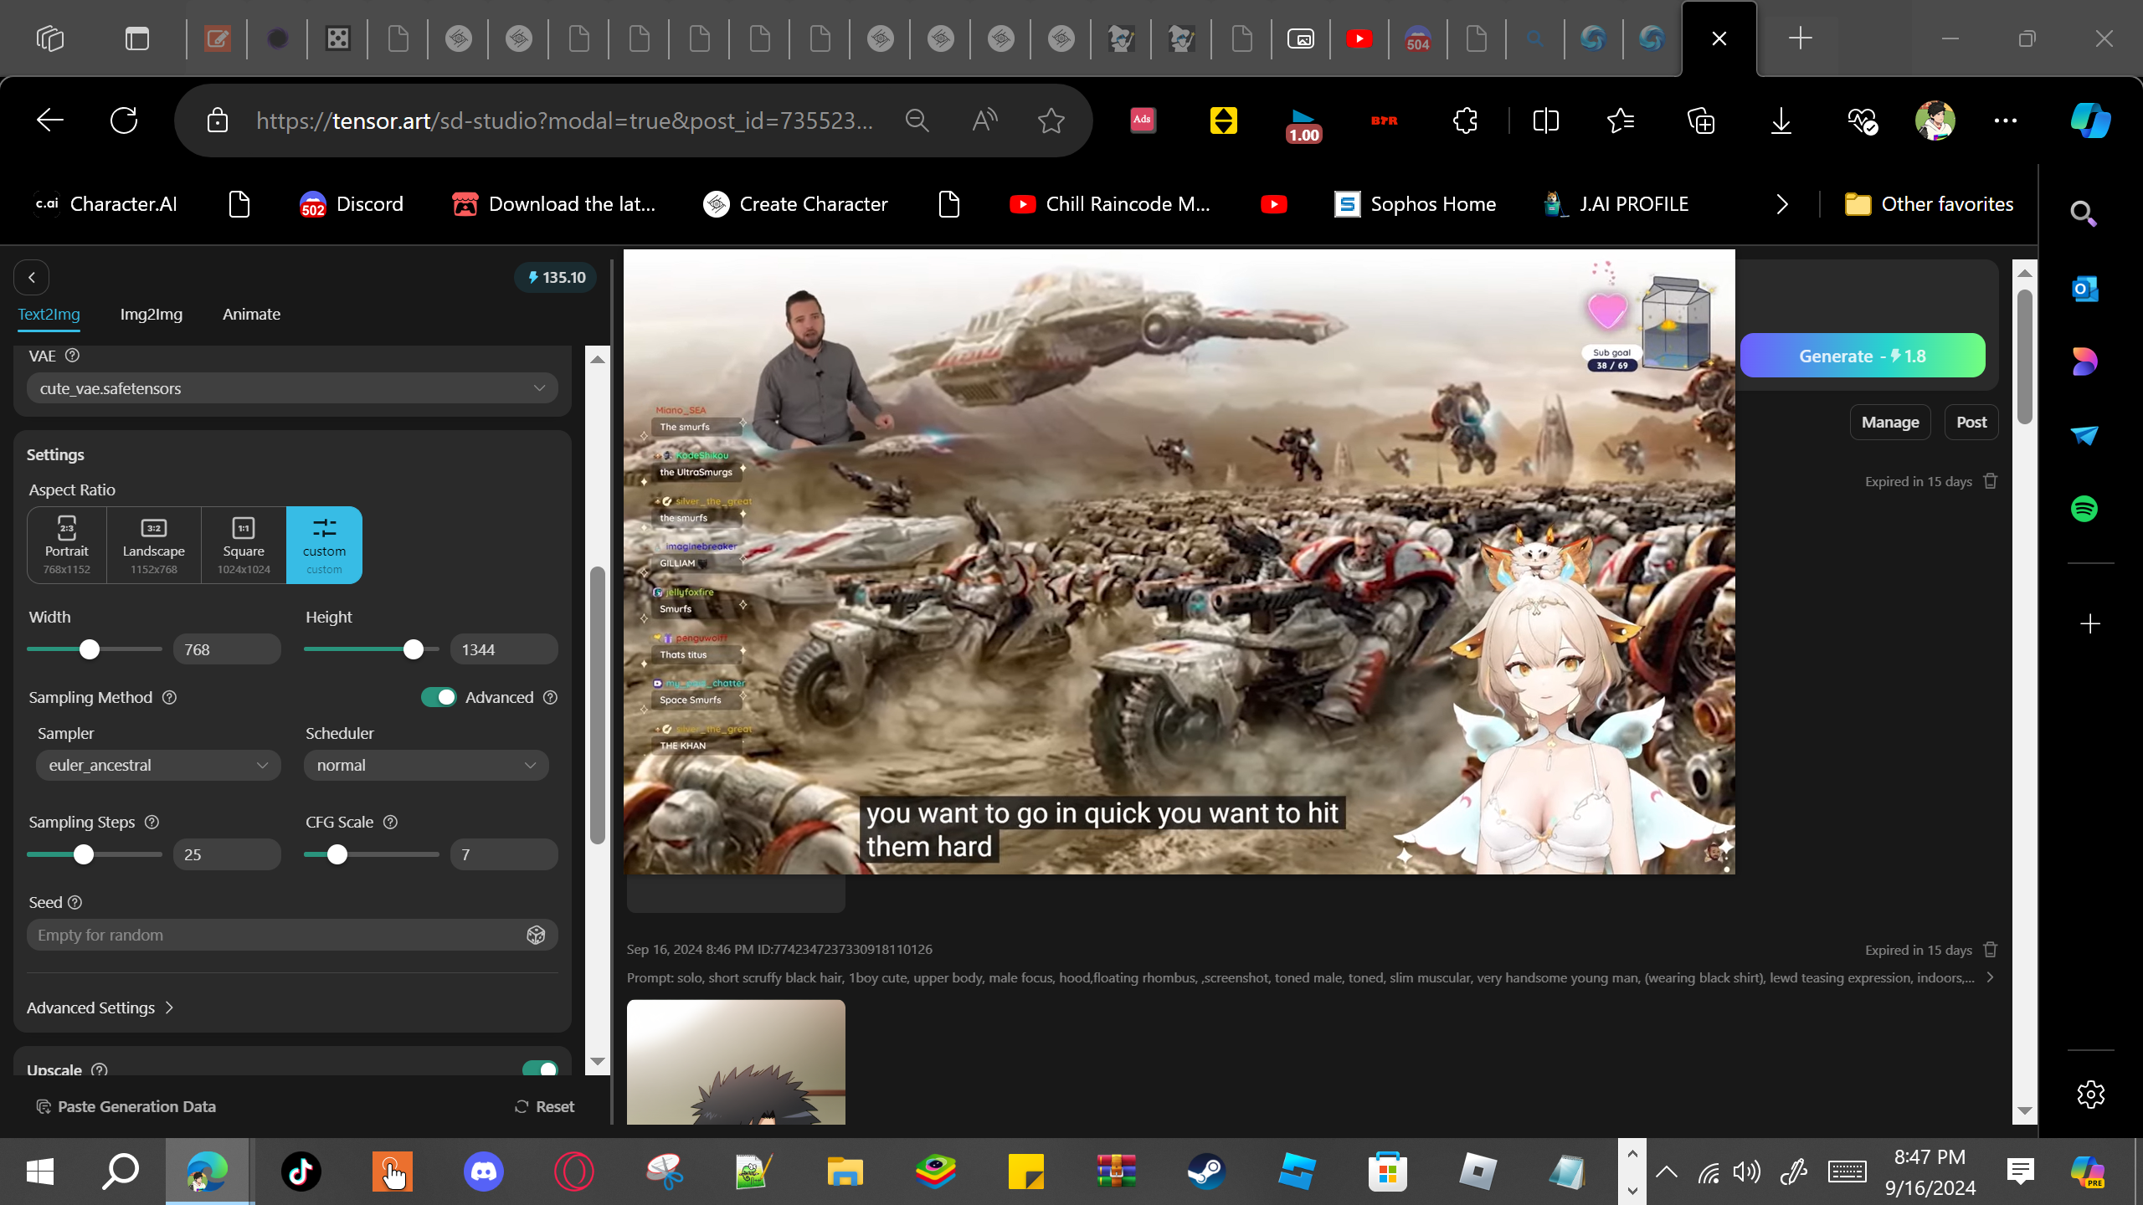This screenshot has width=2143, height=1205.
Task: Click the Seed input field
Action: pyautogui.click(x=292, y=936)
